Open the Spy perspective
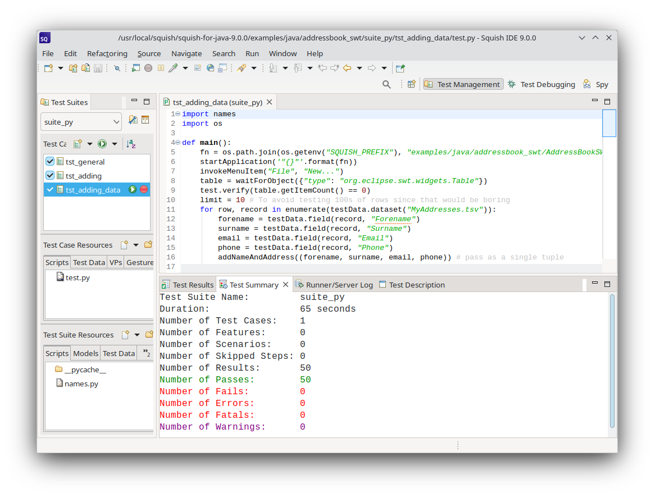The height and width of the screenshot is (497, 655). [x=595, y=84]
